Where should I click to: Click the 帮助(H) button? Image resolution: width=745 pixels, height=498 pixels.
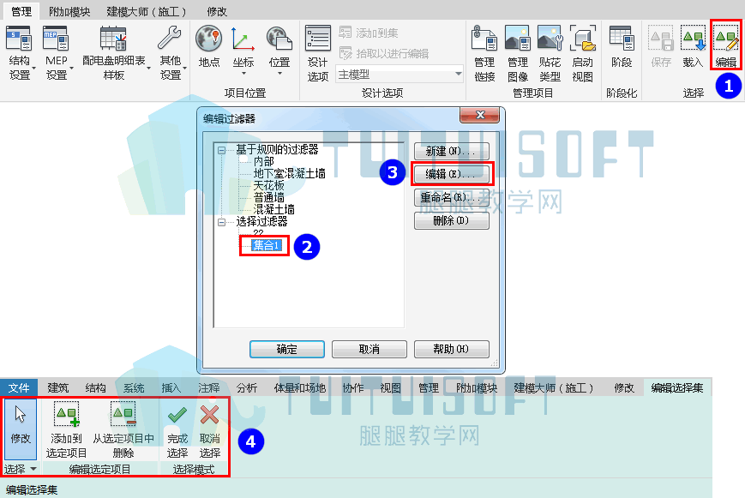[x=451, y=349]
